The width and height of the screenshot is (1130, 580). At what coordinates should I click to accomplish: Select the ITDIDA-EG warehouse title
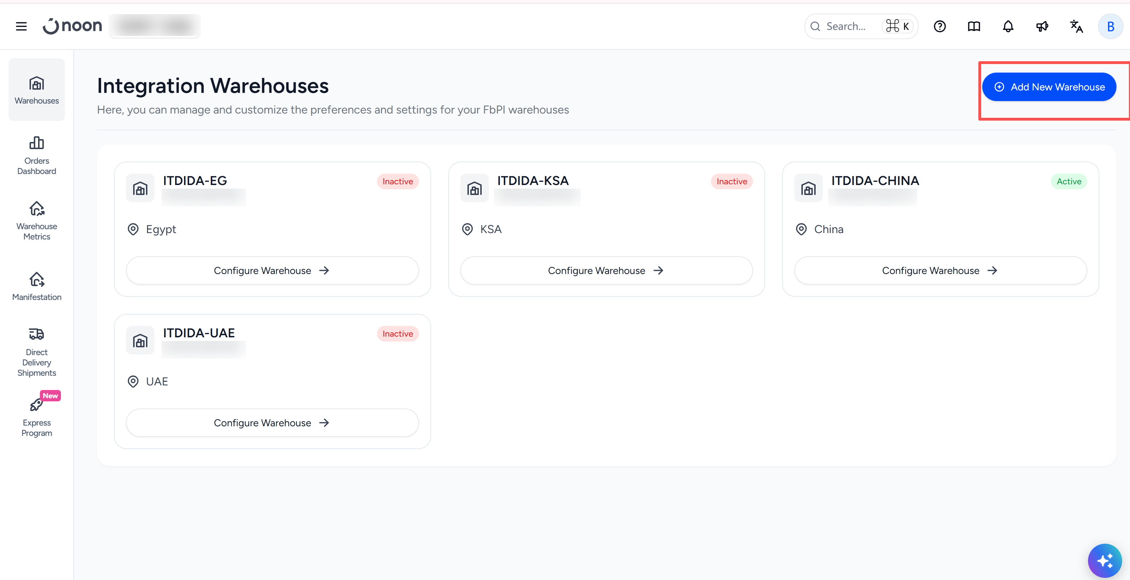pos(195,181)
